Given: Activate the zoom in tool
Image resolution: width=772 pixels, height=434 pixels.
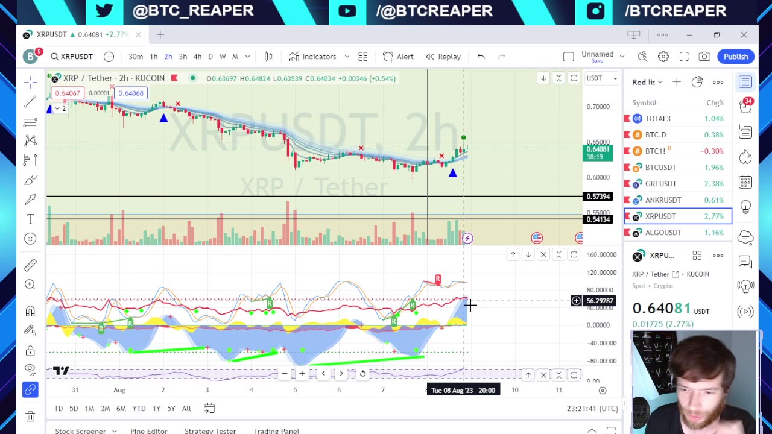Looking at the screenshot, I should [30, 285].
